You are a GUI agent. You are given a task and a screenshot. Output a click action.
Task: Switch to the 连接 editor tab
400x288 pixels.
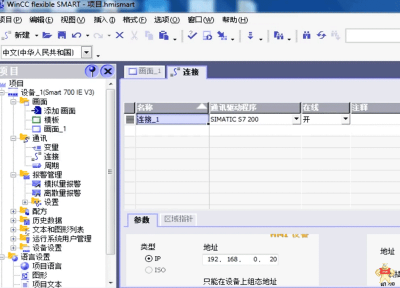point(186,72)
